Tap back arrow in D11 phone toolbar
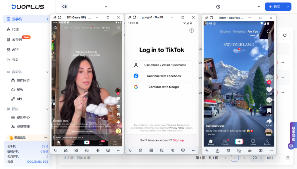 [x=55, y=150]
